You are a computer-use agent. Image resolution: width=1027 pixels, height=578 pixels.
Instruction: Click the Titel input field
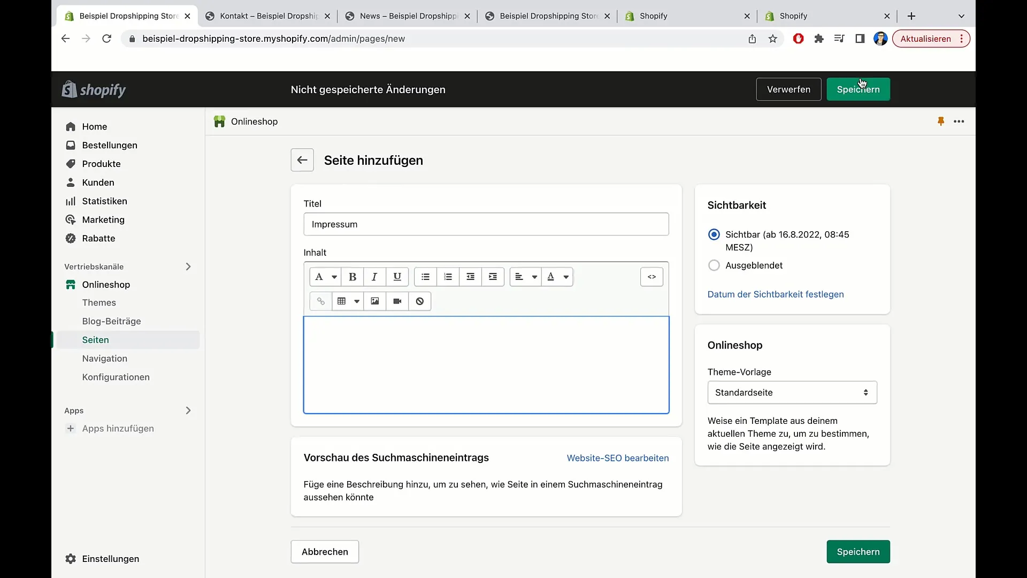pyautogui.click(x=485, y=224)
